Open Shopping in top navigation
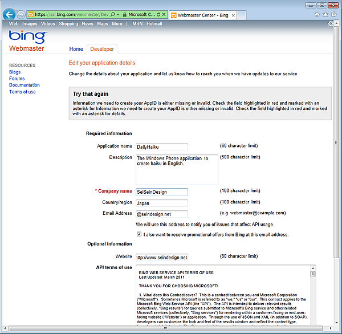This screenshot has height=334, width=342. [68, 23]
